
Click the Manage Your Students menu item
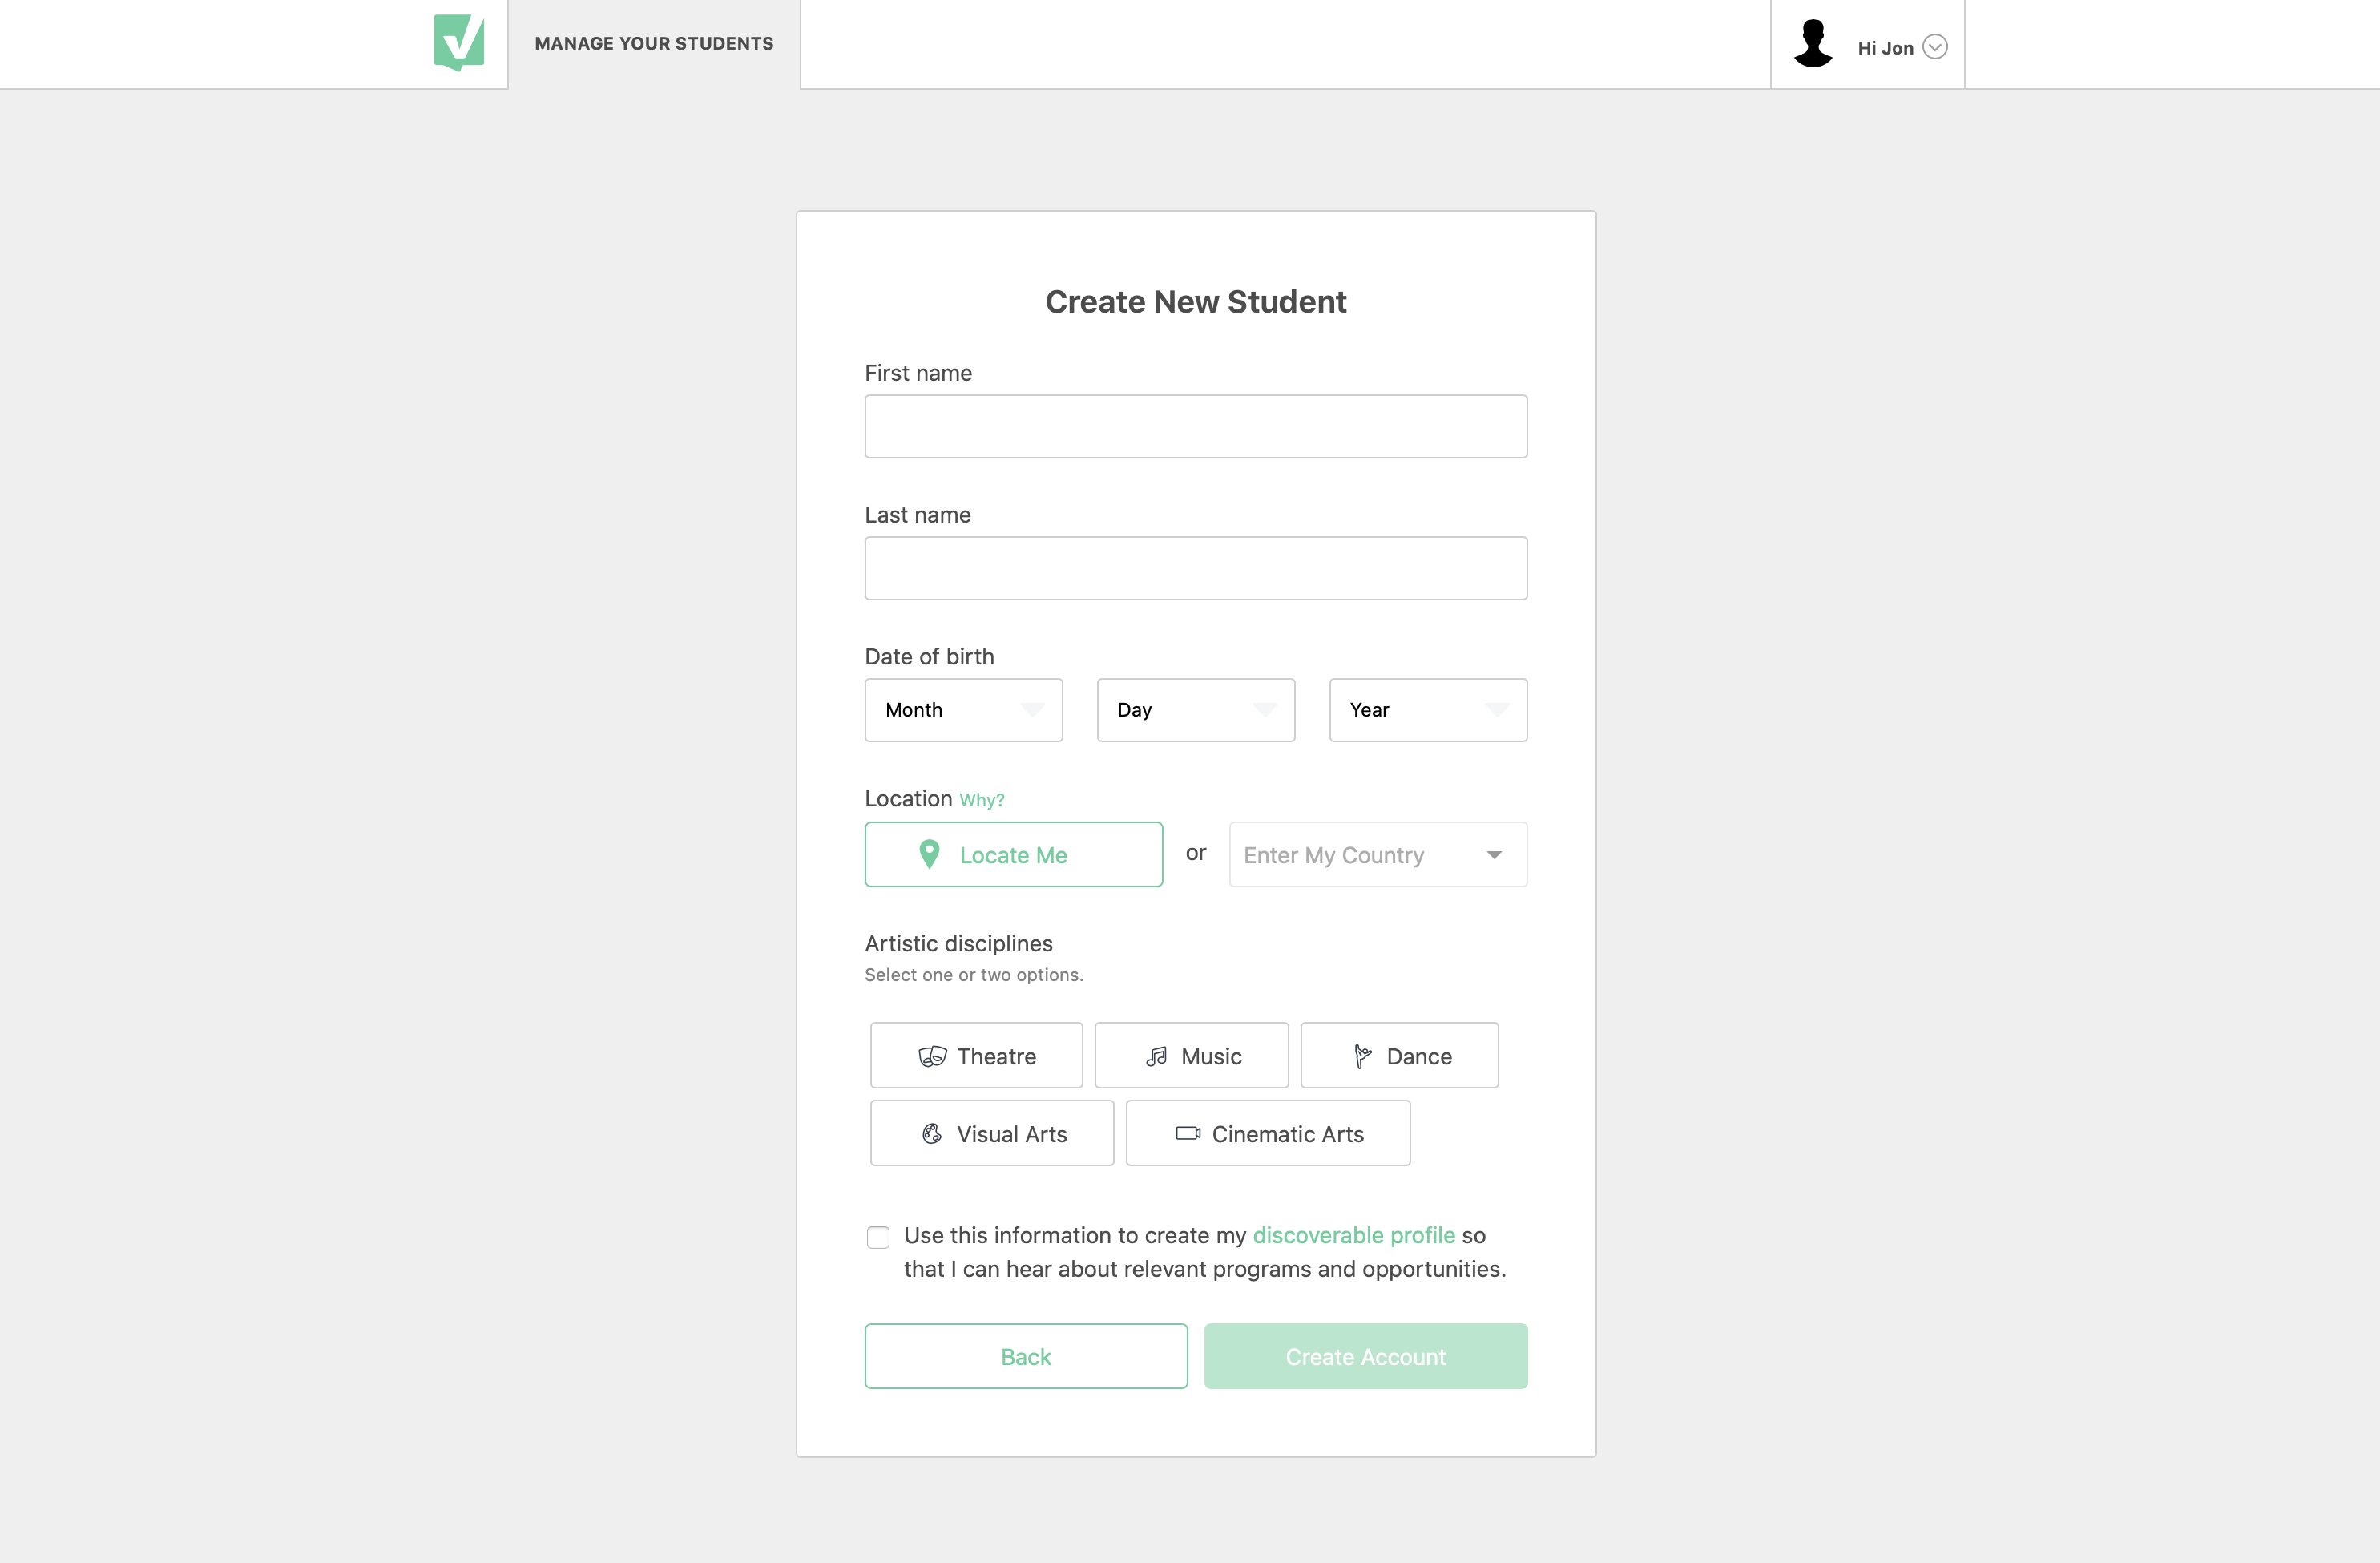click(654, 43)
